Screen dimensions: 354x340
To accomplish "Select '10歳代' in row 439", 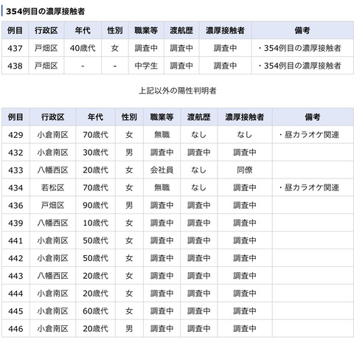I will (x=95, y=223).
